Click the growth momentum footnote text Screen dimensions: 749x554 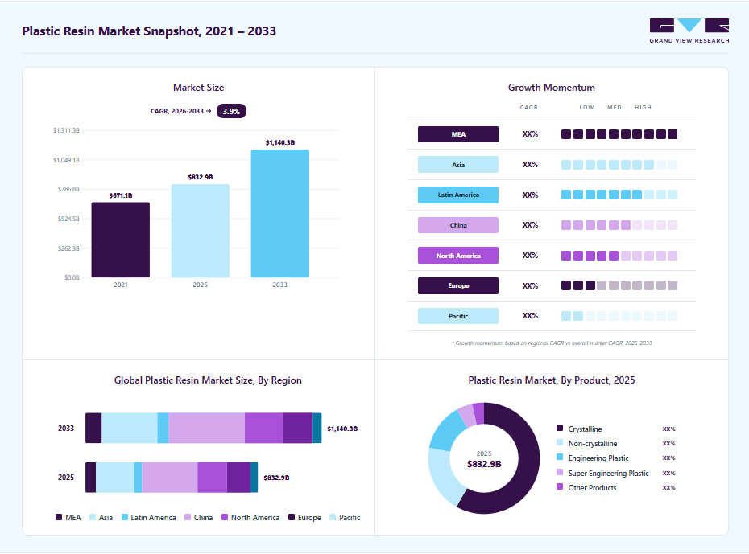pyautogui.click(x=552, y=343)
